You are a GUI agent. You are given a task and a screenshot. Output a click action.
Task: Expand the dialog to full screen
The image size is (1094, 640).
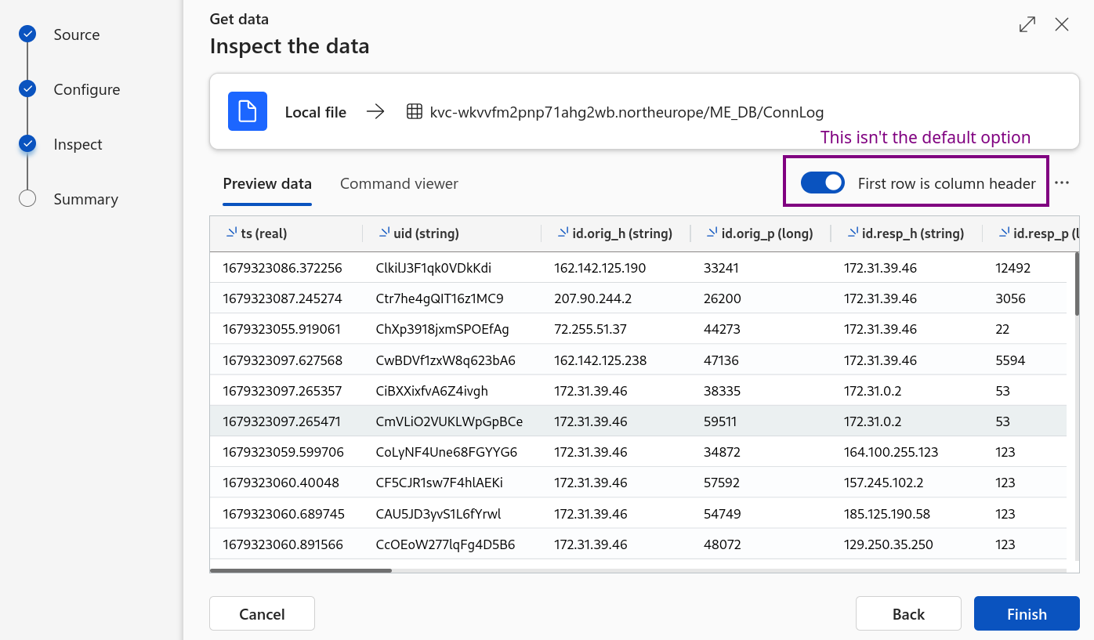pyautogui.click(x=1027, y=24)
